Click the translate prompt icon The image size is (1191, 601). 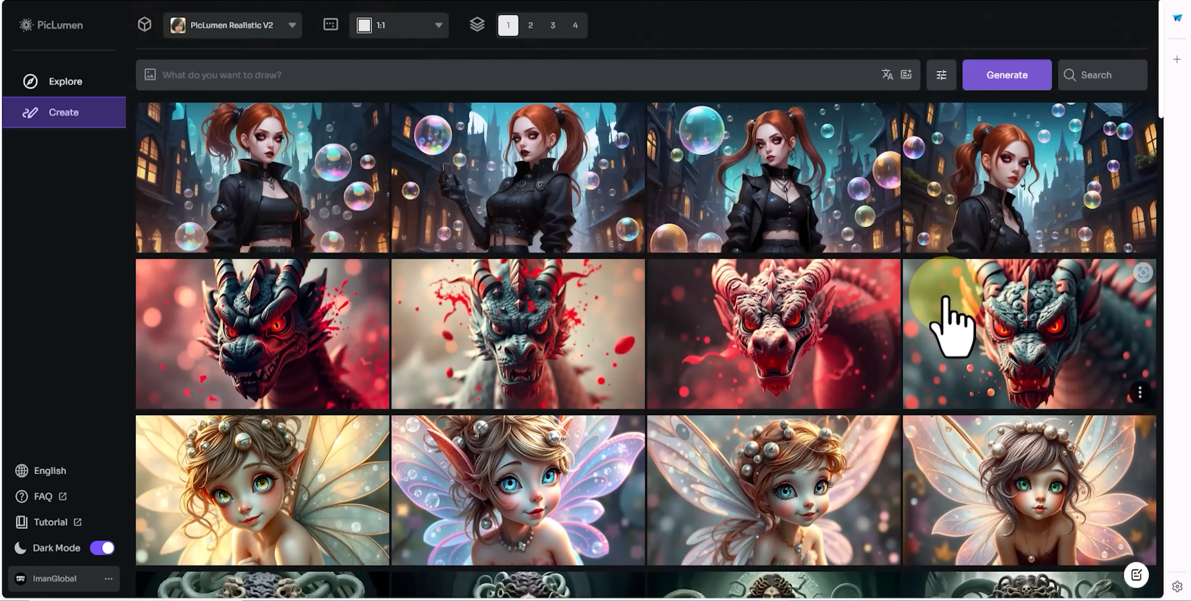tap(887, 74)
